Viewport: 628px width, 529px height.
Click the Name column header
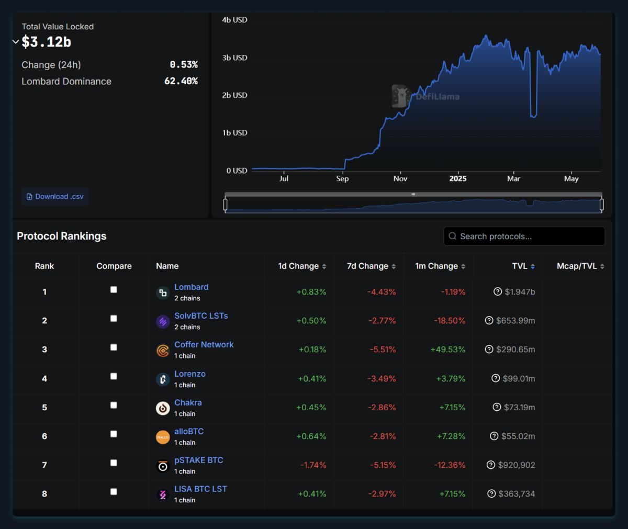(167, 266)
